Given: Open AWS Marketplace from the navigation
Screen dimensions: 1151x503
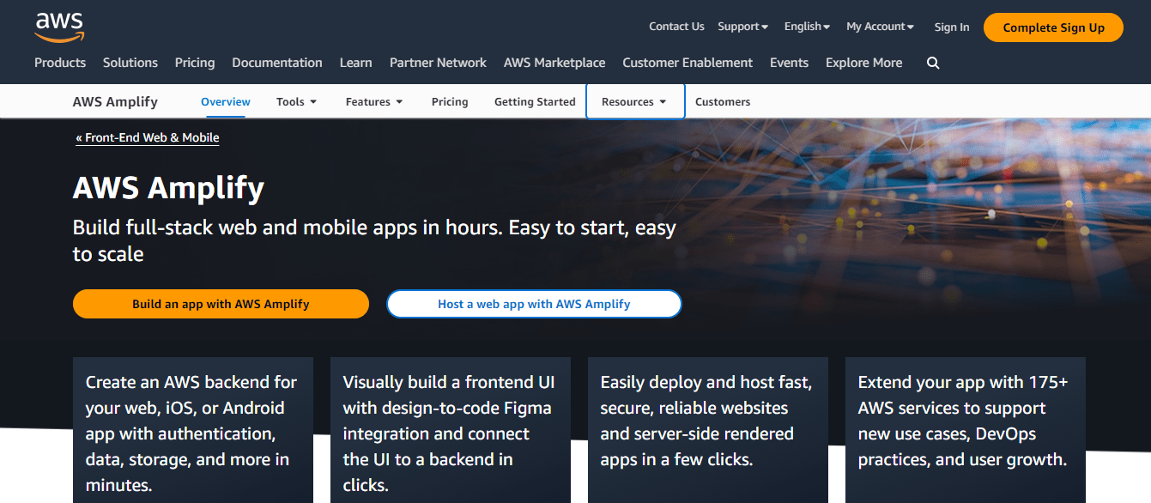Looking at the screenshot, I should [554, 63].
